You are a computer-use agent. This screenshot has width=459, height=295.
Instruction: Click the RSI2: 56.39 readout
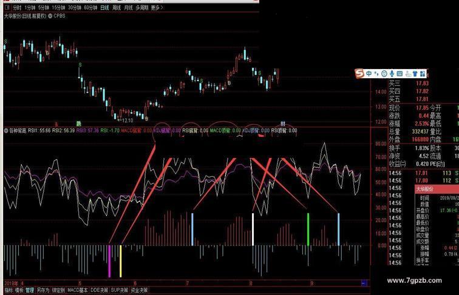pos(63,131)
